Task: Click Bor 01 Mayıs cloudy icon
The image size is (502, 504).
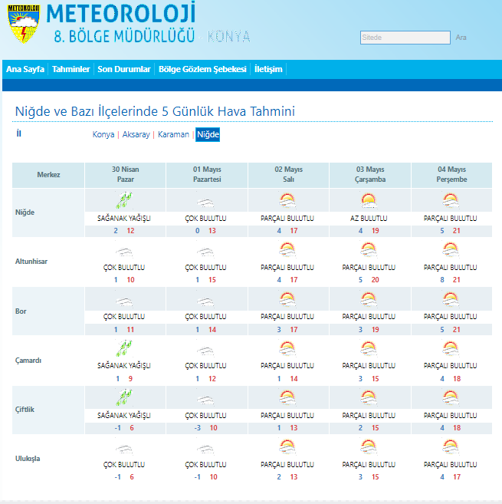Action: coord(205,301)
